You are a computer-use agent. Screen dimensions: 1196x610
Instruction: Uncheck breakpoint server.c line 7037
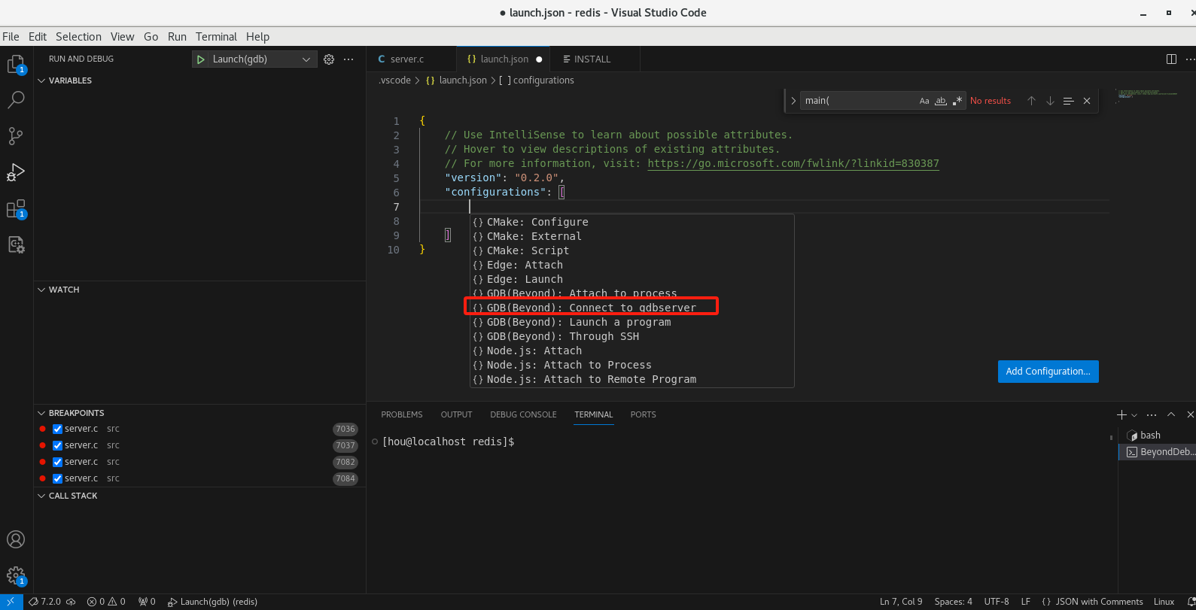[57, 445]
